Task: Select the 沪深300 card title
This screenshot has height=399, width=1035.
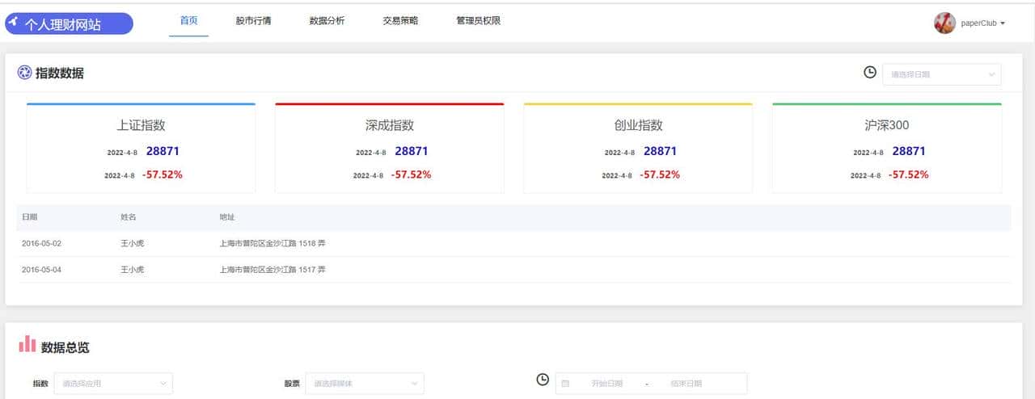Action: click(x=886, y=125)
